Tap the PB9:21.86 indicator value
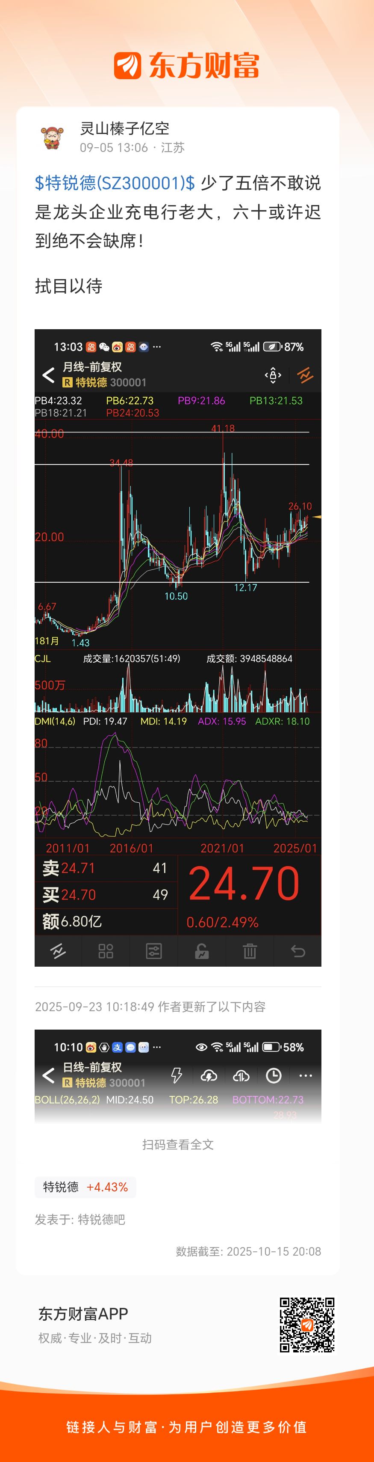The width and height of the screenshot is (374, 1462). tap(201, 401)
